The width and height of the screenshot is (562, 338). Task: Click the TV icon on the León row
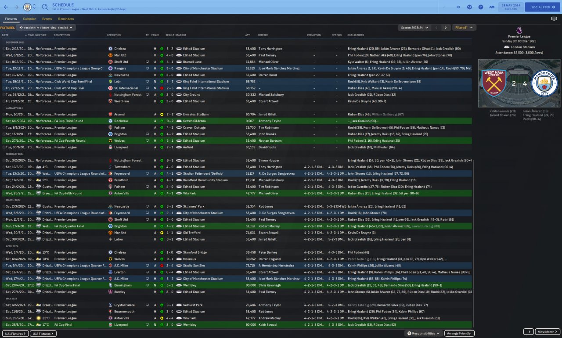click(148, 82)
